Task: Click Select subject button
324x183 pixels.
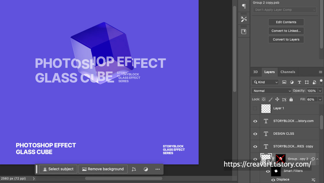Action: pos(58,169)
